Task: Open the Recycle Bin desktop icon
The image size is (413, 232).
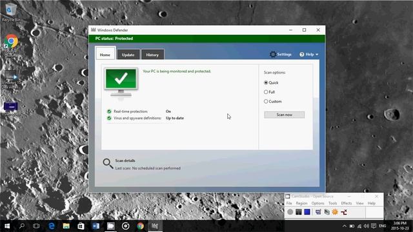Action: 10,13
